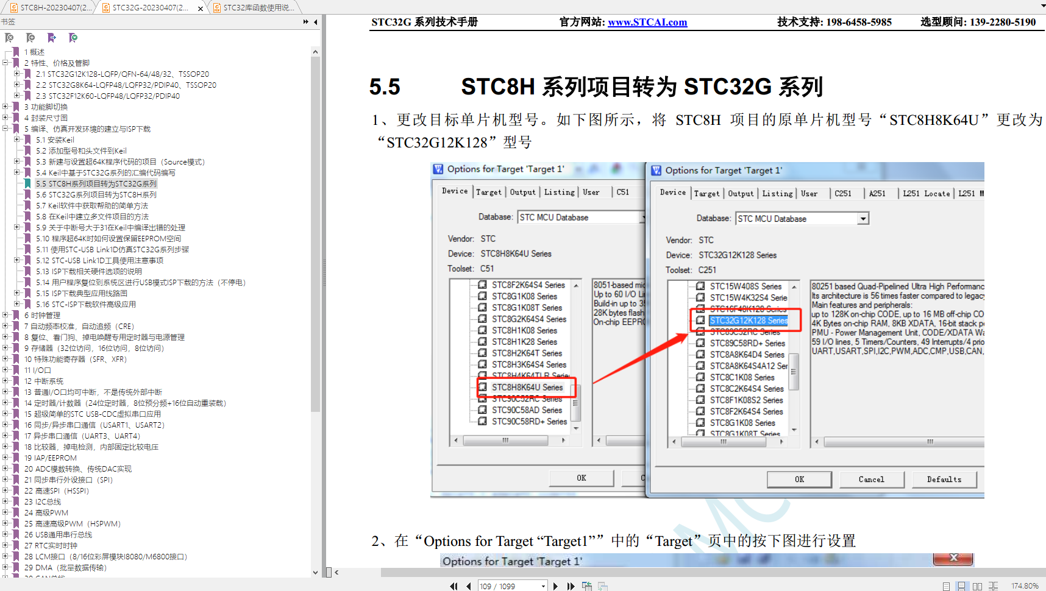Click bookmark icon beside 19 IAP/EEPROM
Viewport: 1046px width, 591px height.
tap(16, 458)
